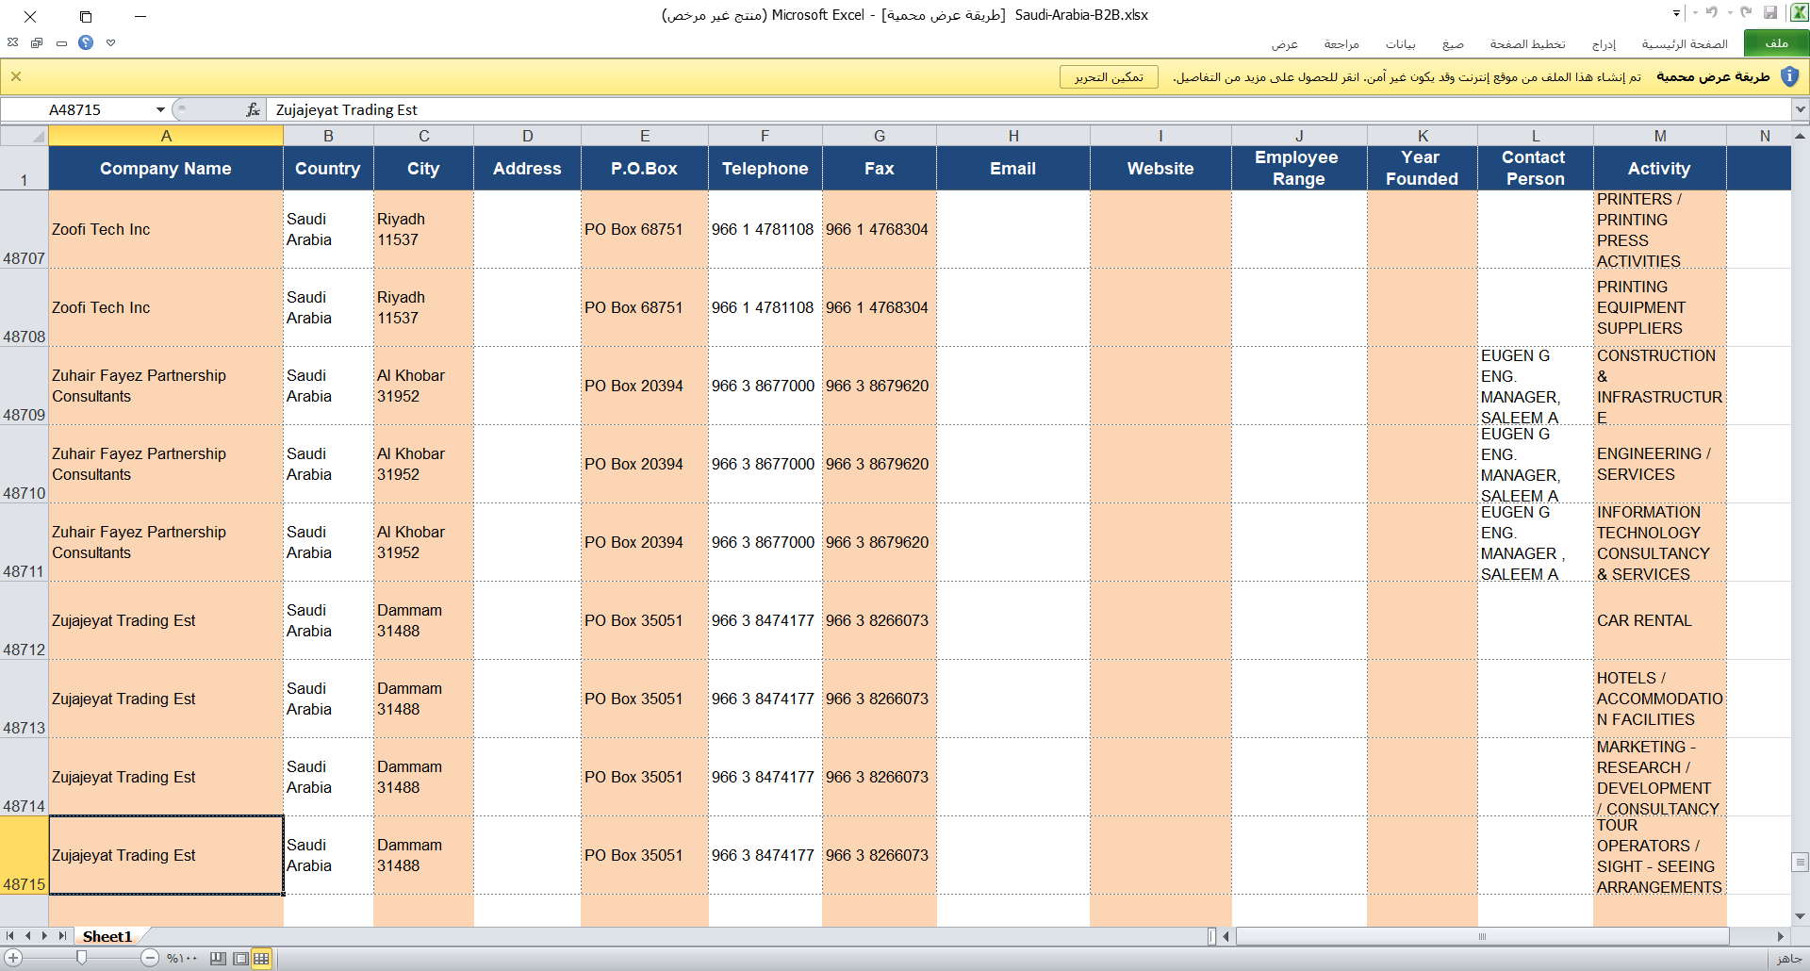Close the yellow Protected View message bar
This screenshot has width=1810, height=971.
point(16,76)
